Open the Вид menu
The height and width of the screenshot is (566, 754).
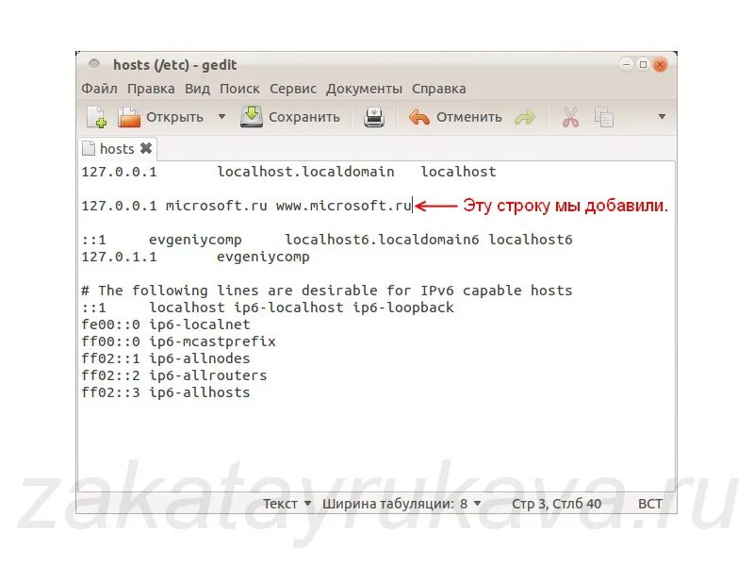click(x=197, y=89)
